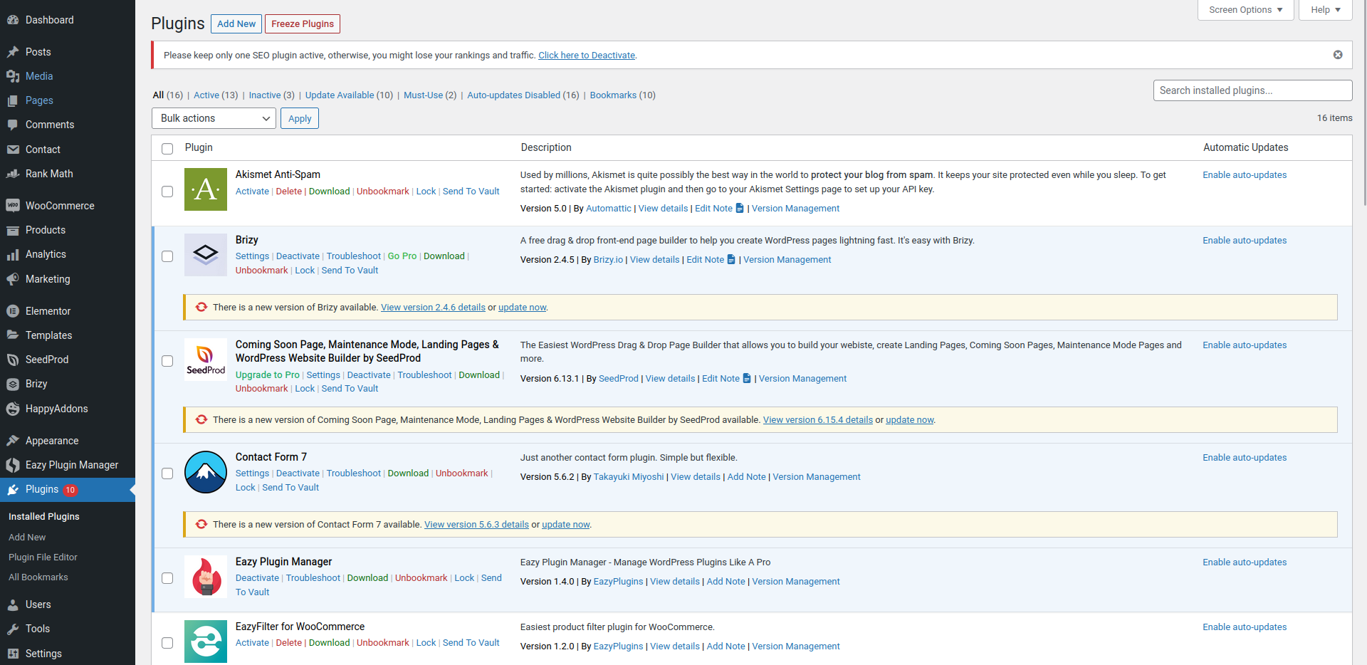
Task: Click the Eazy Plugin Manager flame icon
Action: (205, 576)
